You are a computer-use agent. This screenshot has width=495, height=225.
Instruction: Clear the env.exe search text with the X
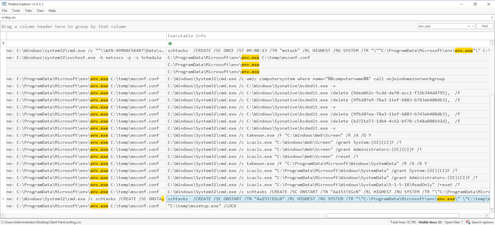click(x=469, y=26)
